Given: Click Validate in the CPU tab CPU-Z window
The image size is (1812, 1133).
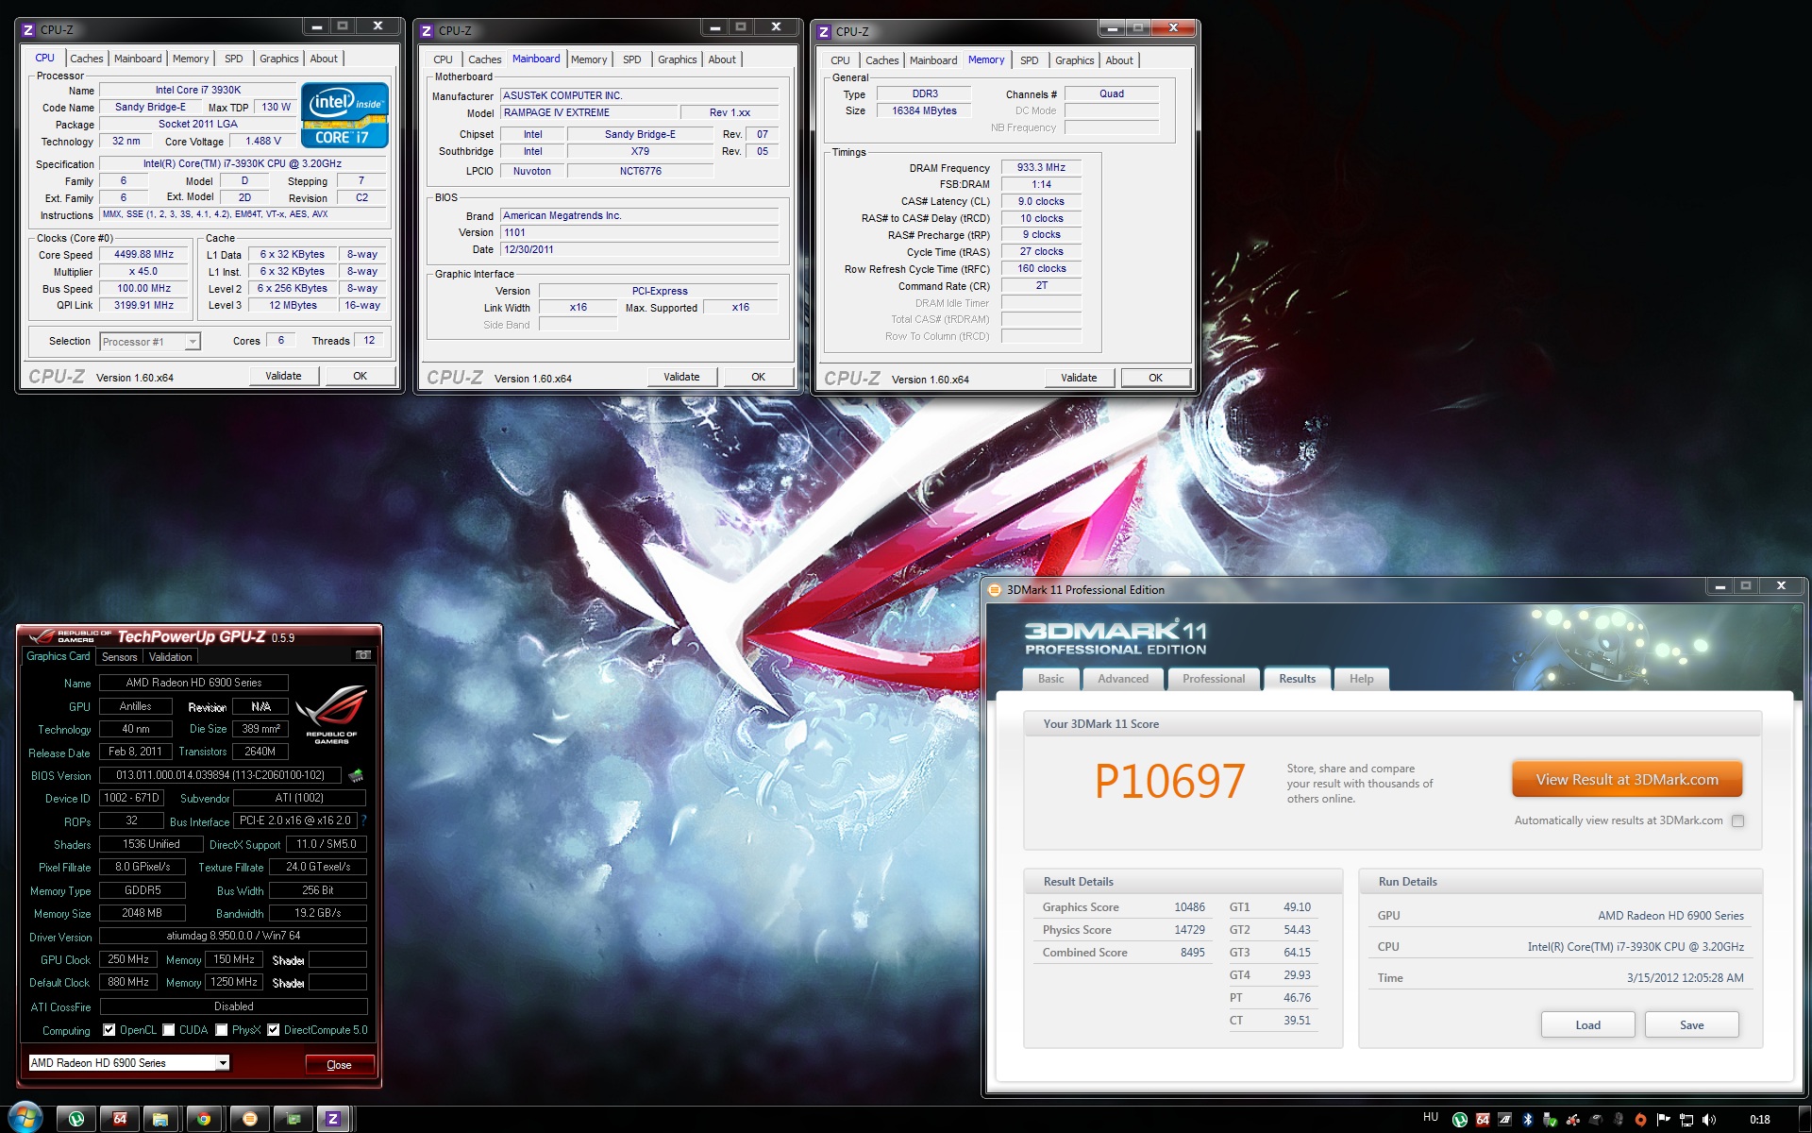Looking at the screenshot, I should [283, 376].
